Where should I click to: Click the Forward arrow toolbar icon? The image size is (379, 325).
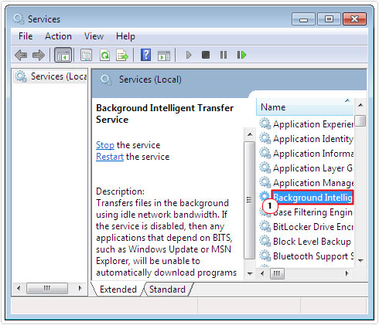[39, 55]
